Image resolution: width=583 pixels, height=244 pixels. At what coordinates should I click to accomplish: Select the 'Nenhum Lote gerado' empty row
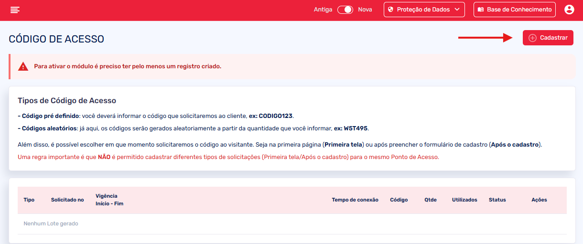[x=51, y=223]
